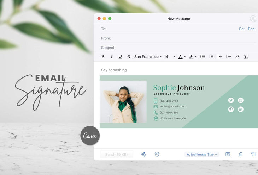
Task: Open the Actual Image Size dropdown
Action: pyautogui.click(x=202, y=154)
